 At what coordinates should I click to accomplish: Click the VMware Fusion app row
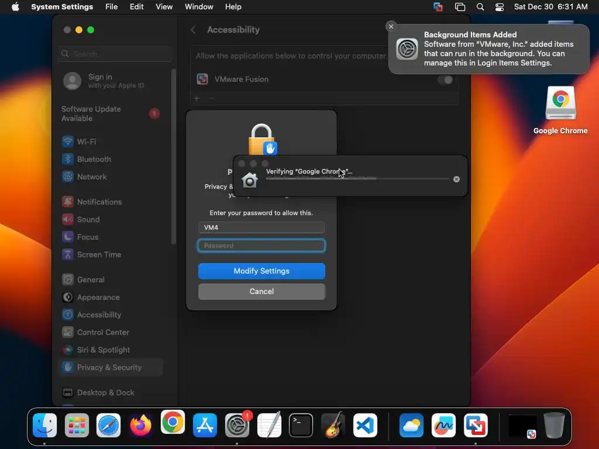(x=324, y=80)
